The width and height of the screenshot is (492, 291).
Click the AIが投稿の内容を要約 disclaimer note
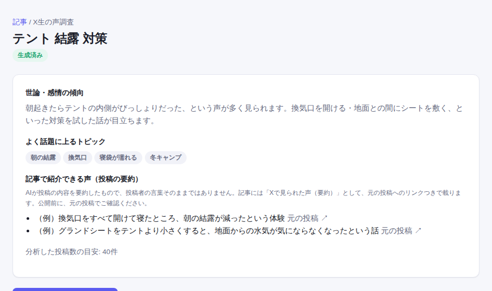(243, 198)
